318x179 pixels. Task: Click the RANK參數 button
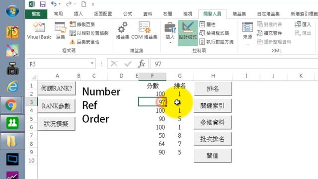[x=56, y=106]
